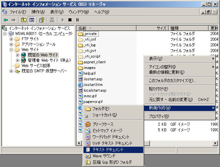Expand 既定の SMTP 仮想サーバー node
Screen dimensions: 220x167
click(x=11, y=71)
